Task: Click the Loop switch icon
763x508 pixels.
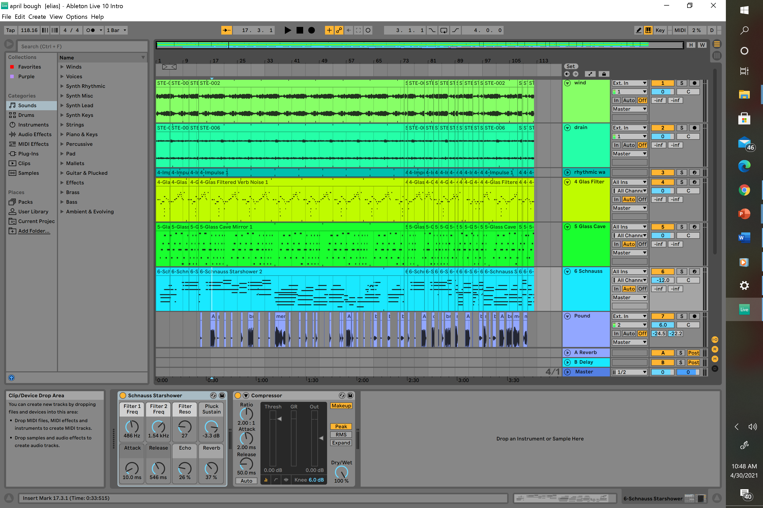Action: click(x=444, y=30)
